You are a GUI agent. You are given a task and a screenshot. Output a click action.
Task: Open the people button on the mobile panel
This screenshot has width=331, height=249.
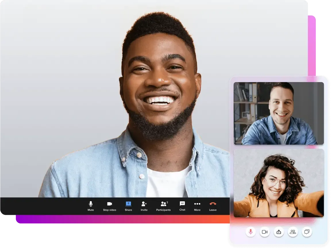pos(293,232)
